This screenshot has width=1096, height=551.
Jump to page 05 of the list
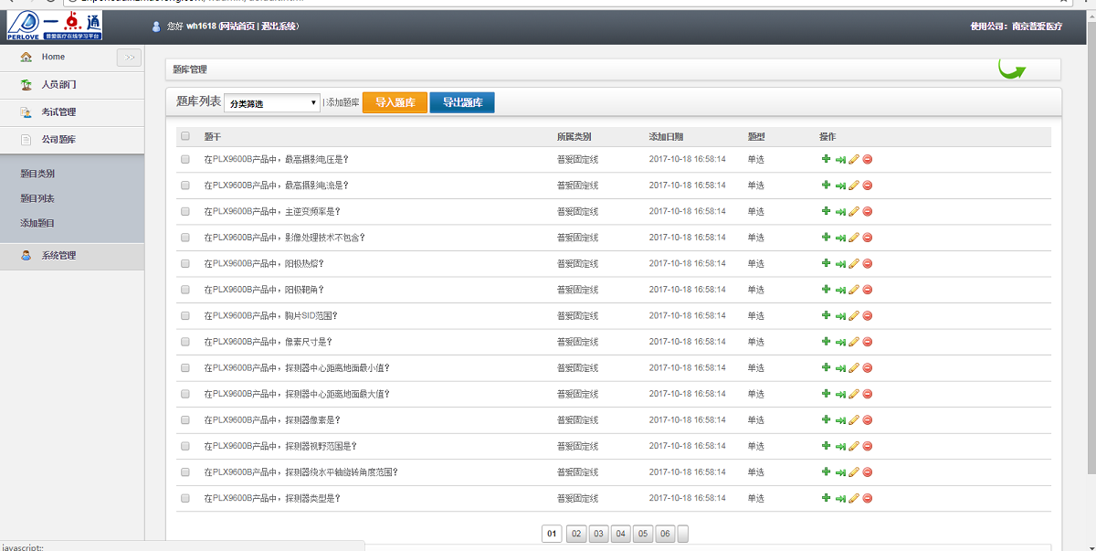pos(643,534)
